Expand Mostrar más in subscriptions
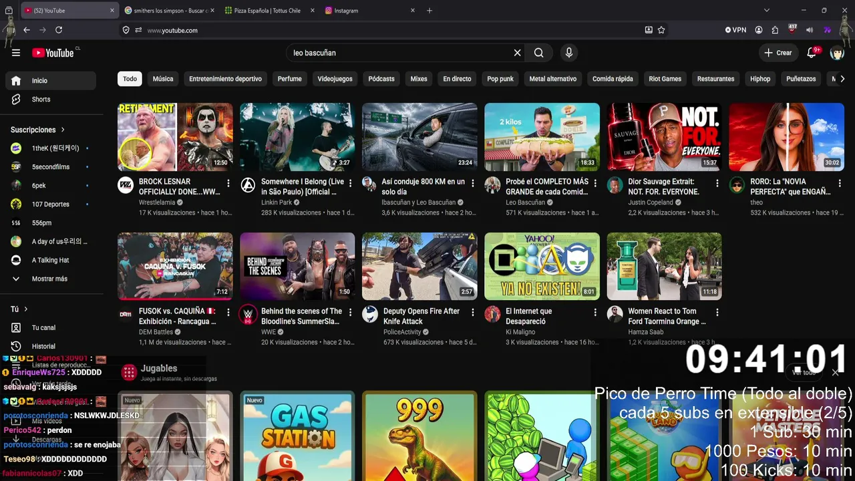The image size is (855, 481). [x=51, y=279]
